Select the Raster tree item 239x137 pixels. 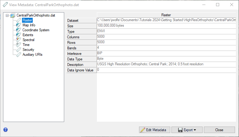coord(28,20)
